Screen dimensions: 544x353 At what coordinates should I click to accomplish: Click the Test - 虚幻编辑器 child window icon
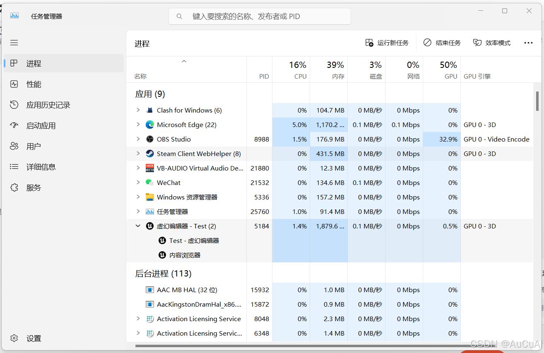pos(162,240)
